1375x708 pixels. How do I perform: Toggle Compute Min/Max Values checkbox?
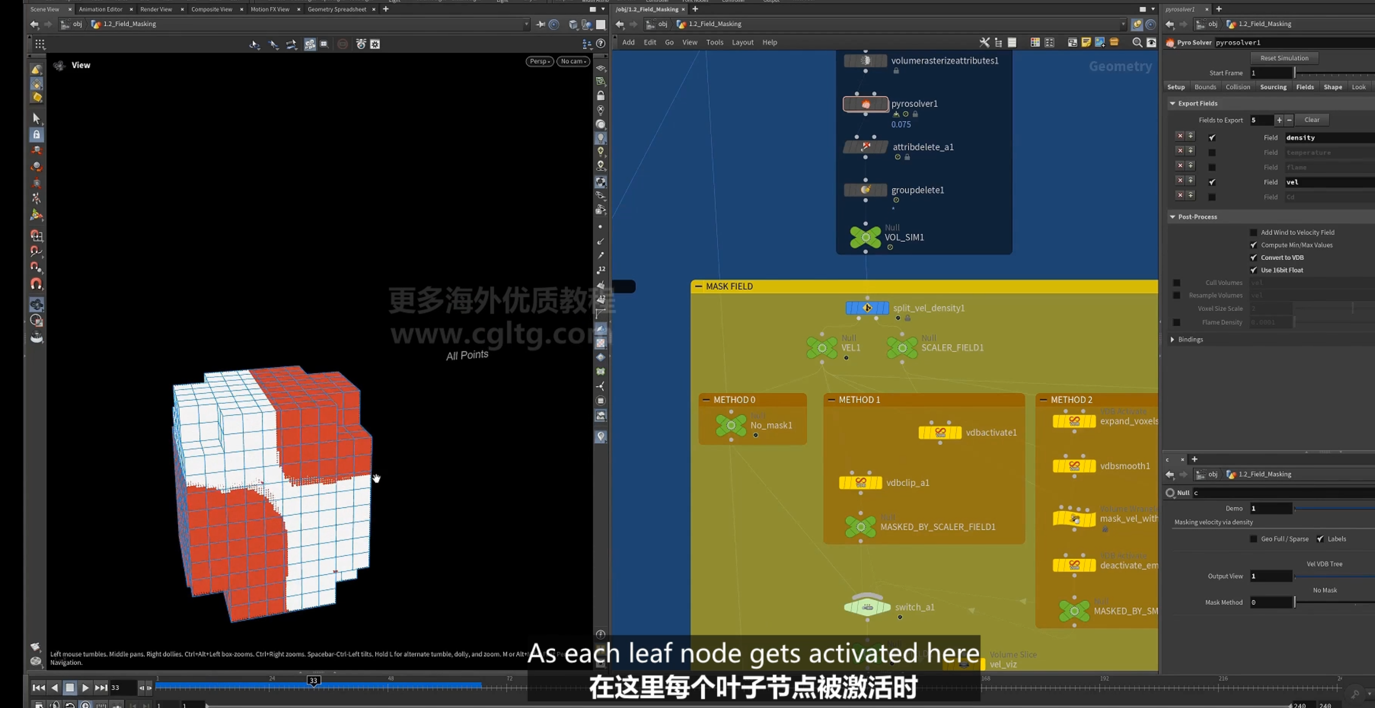pos(1253,245)
